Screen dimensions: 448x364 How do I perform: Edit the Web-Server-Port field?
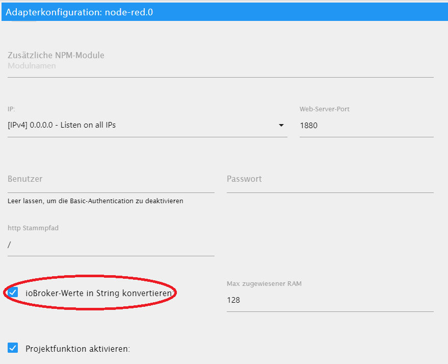366,126
